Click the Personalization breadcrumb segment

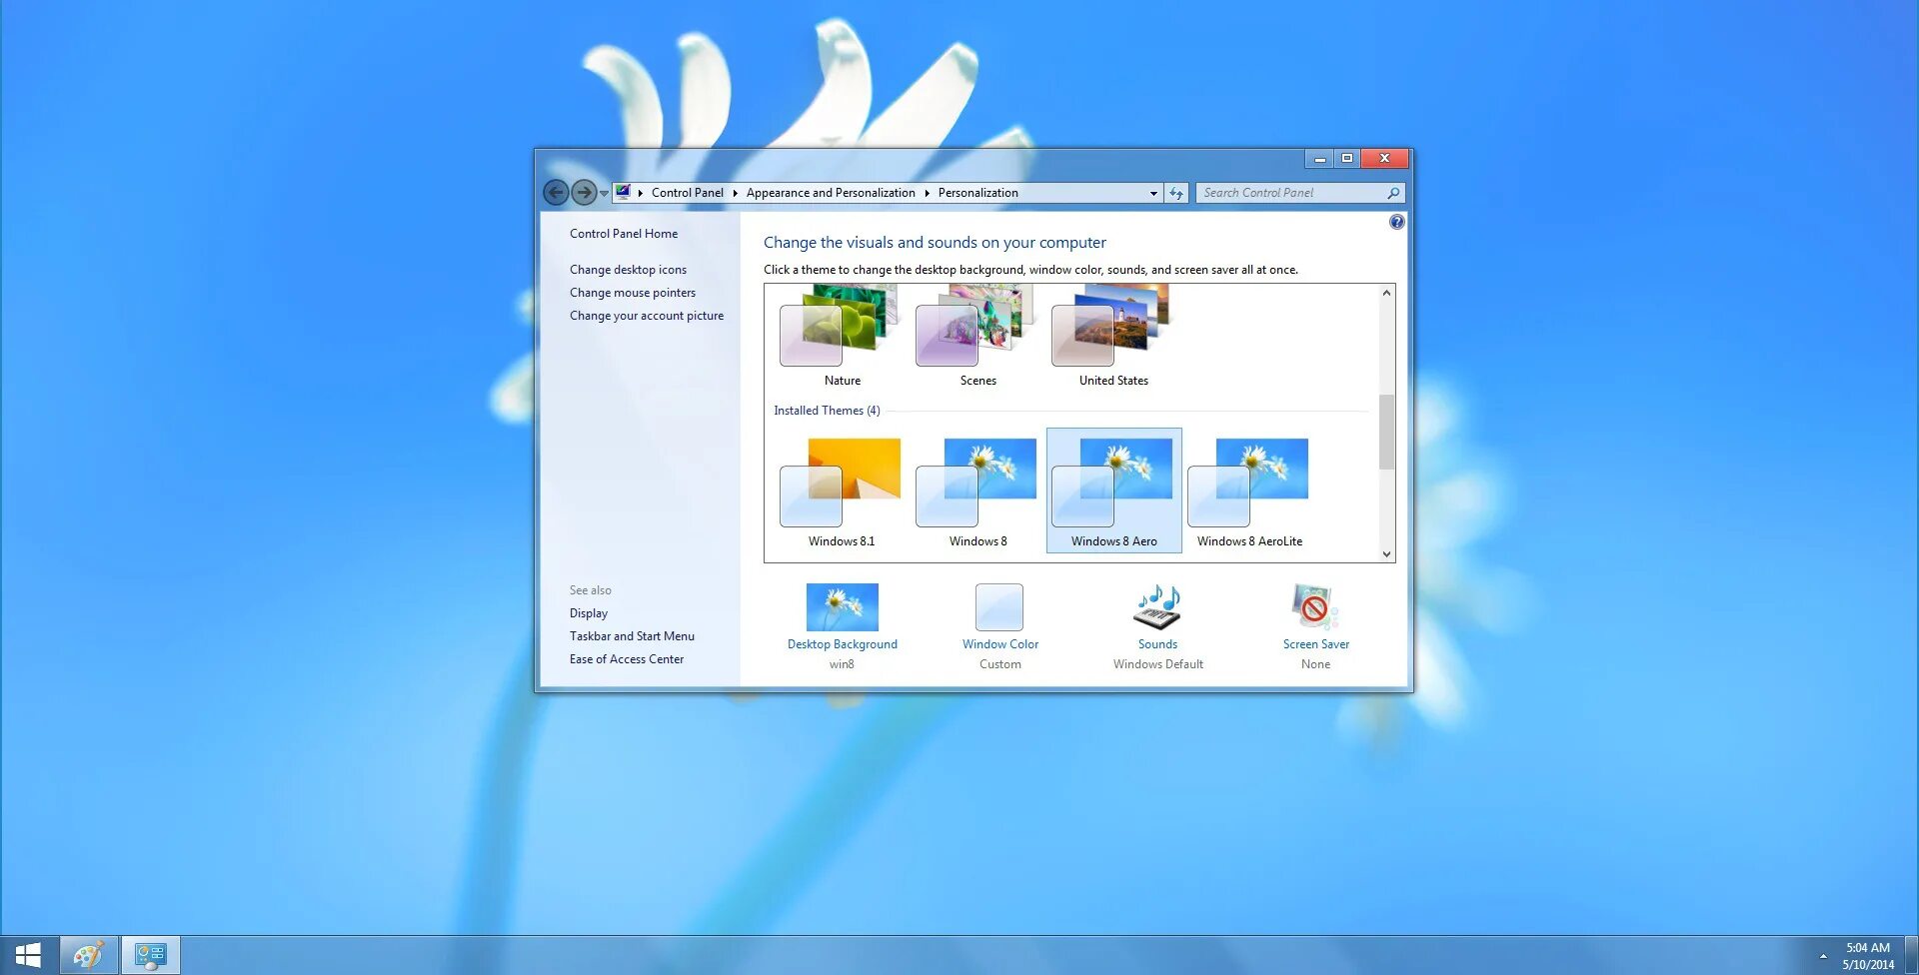click(x=978, y=193)
